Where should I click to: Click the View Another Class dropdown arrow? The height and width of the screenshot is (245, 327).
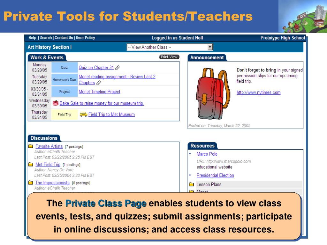pos(210,47)
